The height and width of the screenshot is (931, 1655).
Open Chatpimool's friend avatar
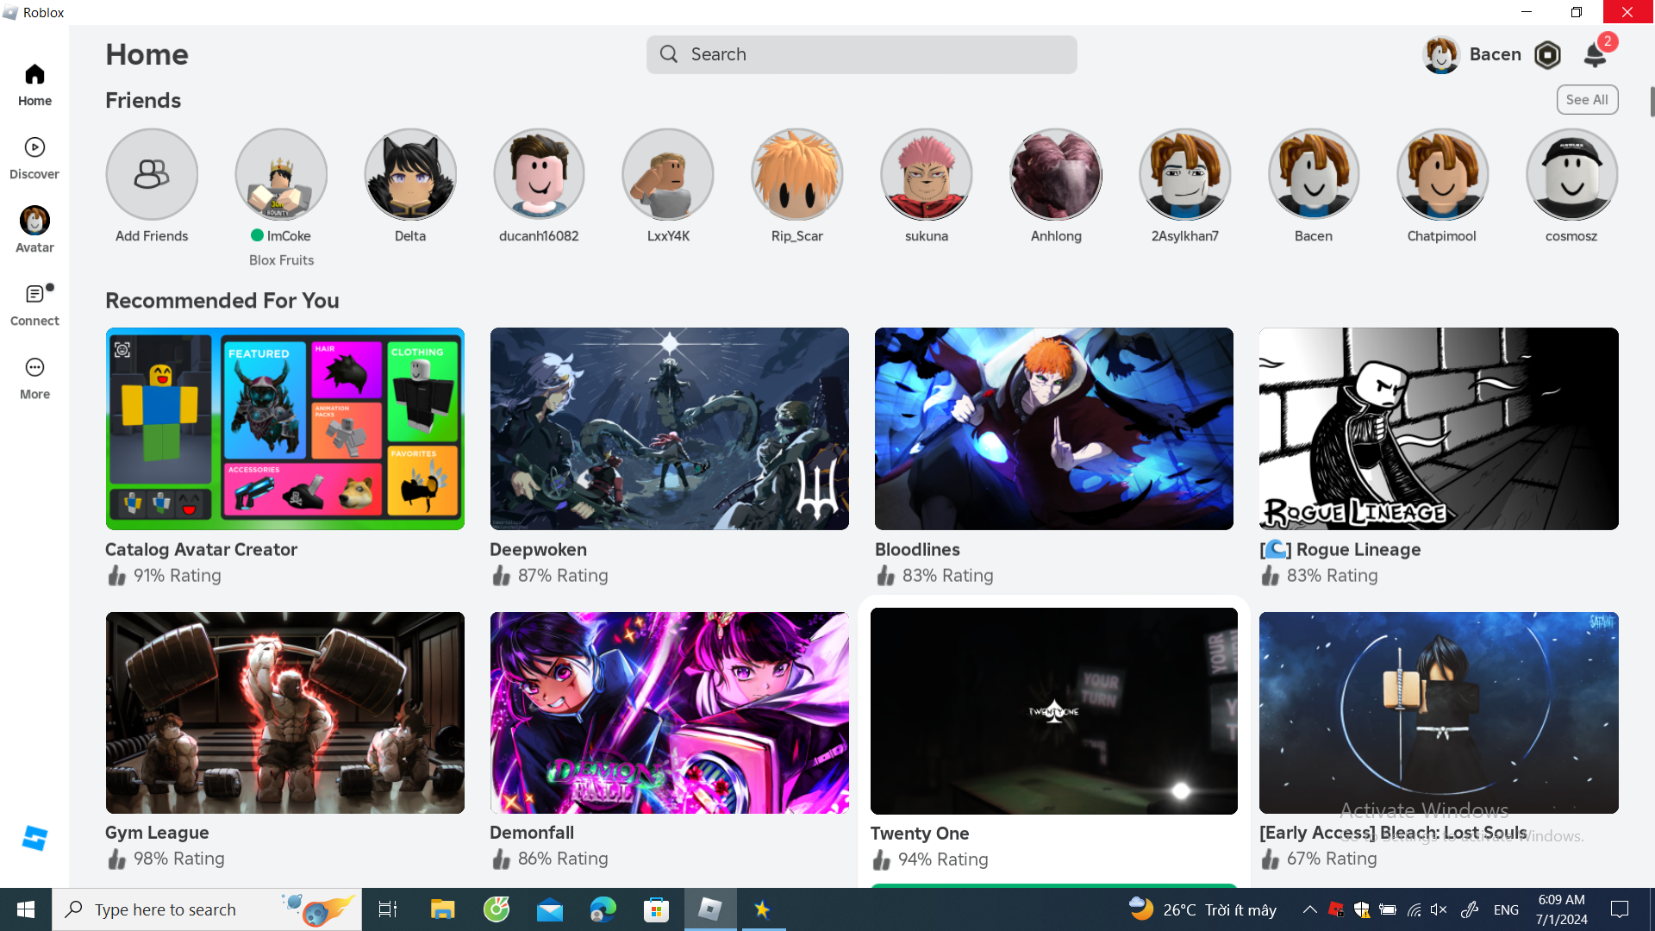tap(1442, 174)
